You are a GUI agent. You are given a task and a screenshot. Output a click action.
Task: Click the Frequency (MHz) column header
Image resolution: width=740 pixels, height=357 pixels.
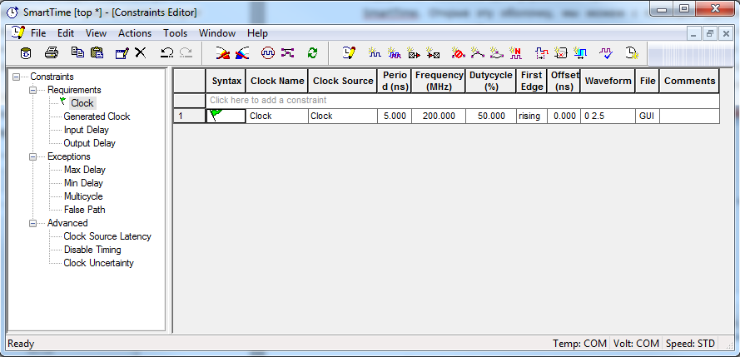439,81
